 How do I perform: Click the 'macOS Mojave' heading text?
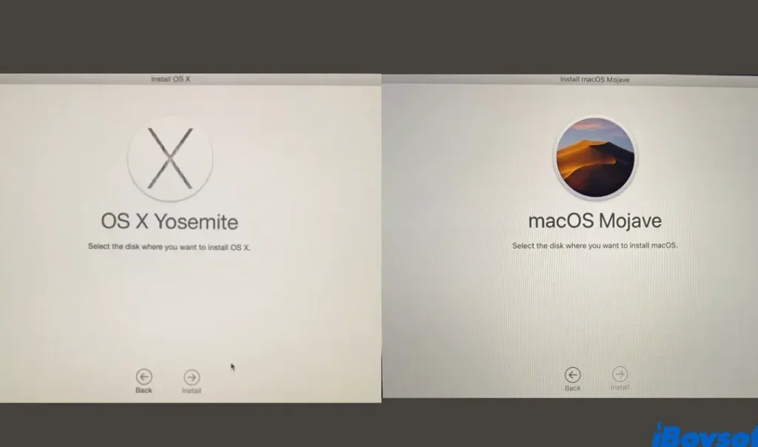594,221
